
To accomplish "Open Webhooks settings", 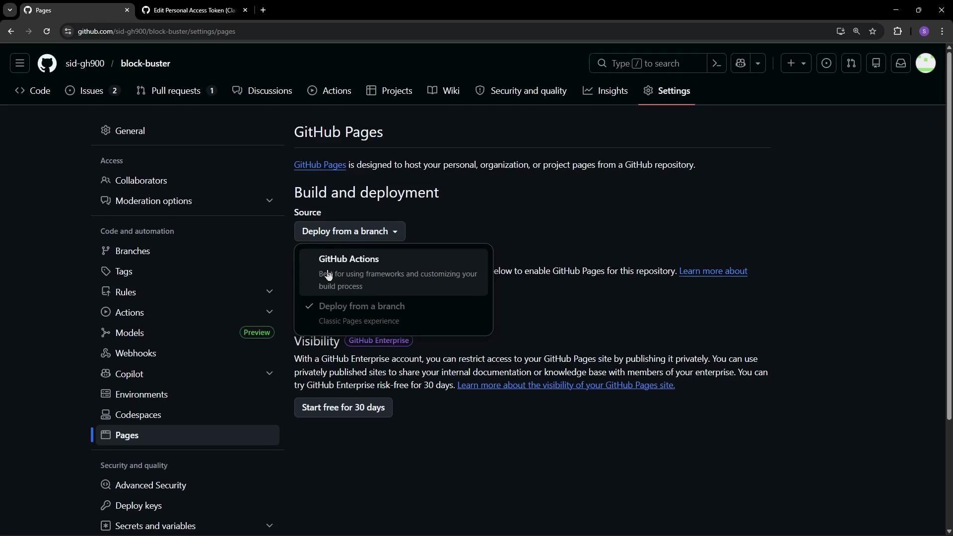I will click(188, 353).
